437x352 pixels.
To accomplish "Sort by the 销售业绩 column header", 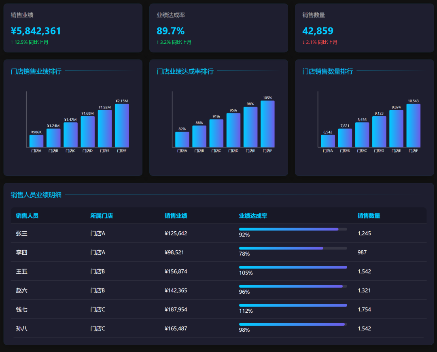I will coord(176,215).
